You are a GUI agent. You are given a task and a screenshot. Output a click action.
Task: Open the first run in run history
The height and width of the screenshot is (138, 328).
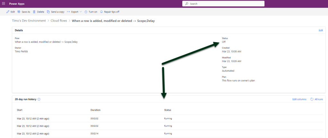pos(33,118)
